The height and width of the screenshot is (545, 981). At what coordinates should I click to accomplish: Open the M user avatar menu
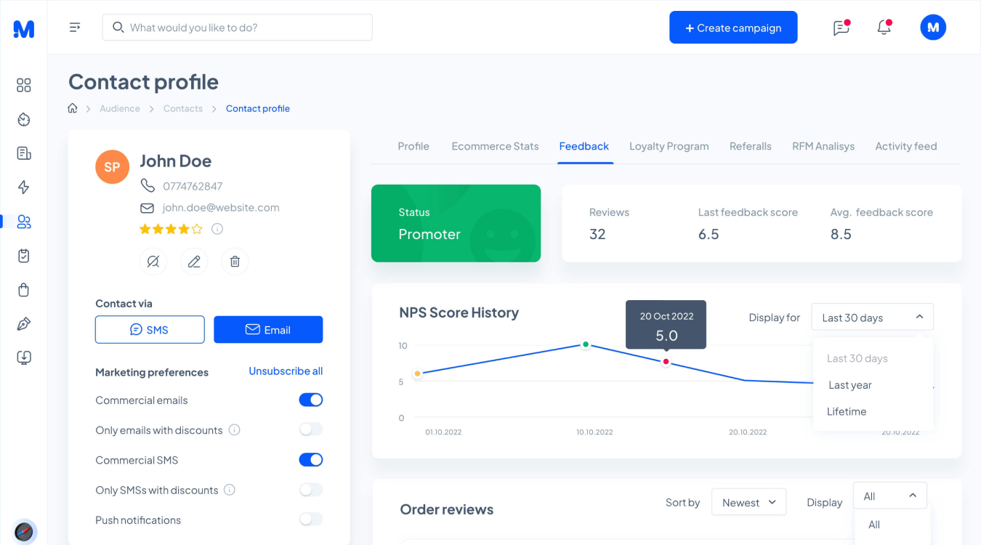click(933, 28)
